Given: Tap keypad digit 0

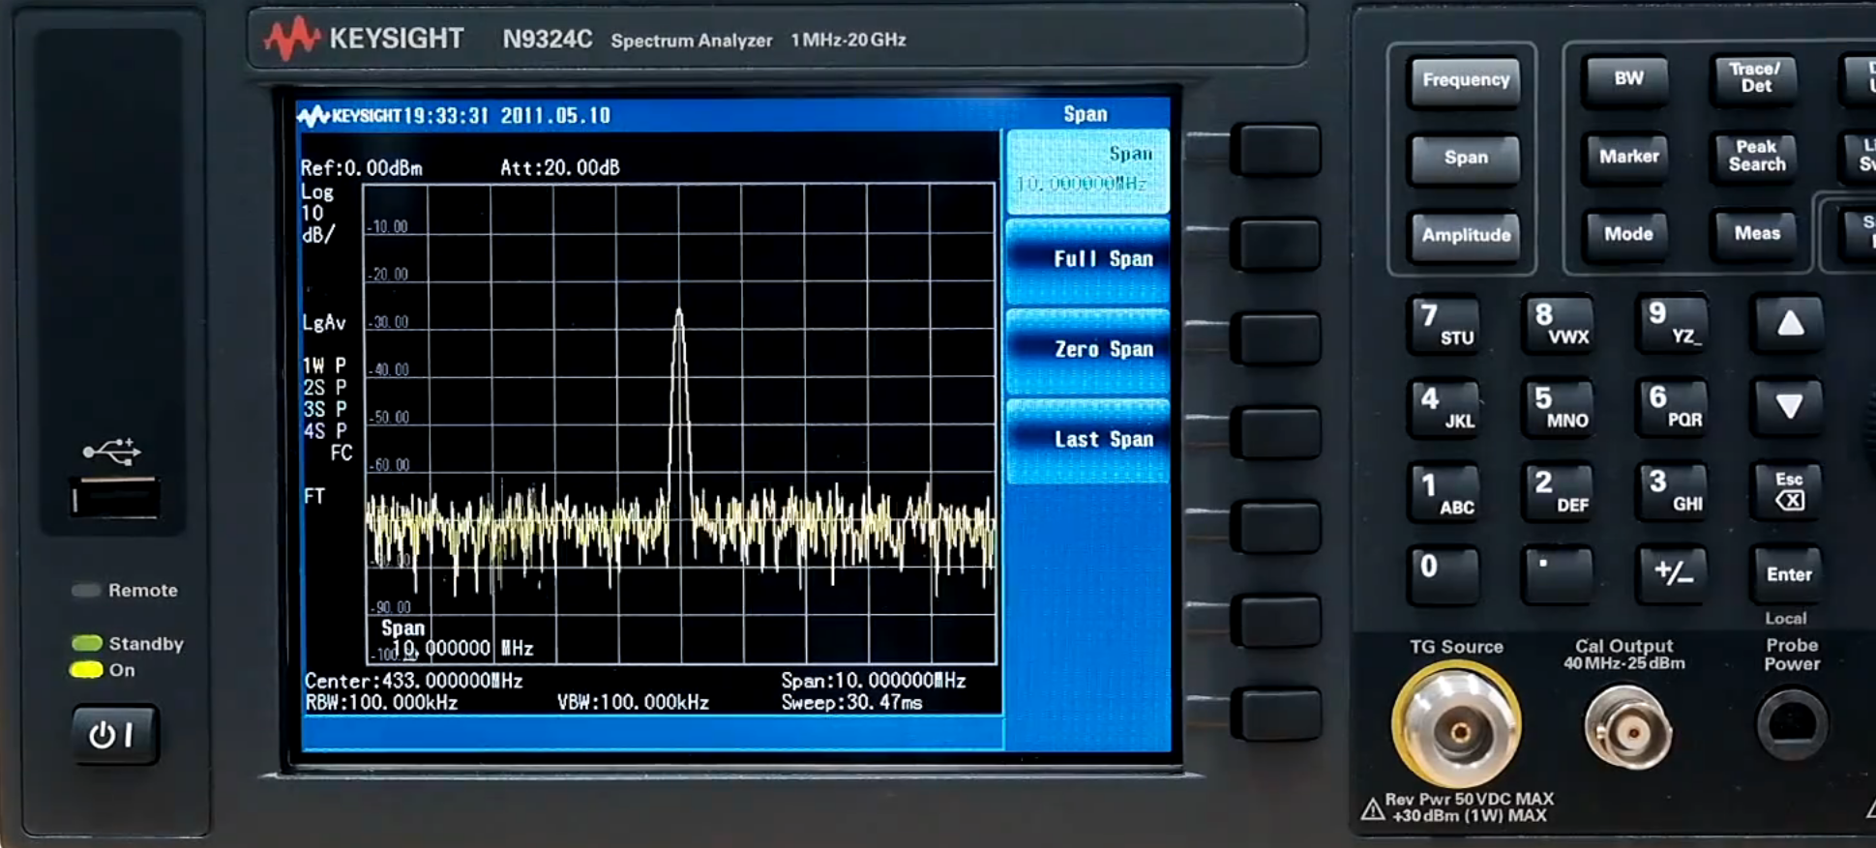Looking at the screenshot, I should 1444,575.
